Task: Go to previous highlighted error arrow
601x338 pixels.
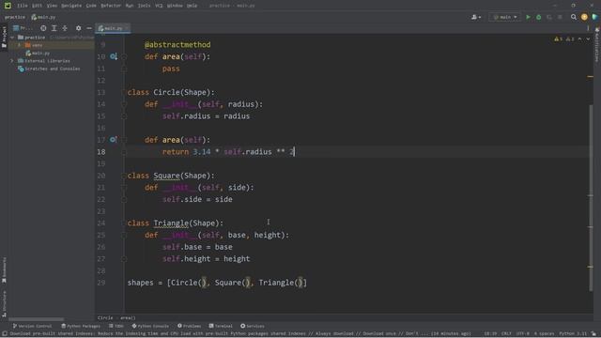Action: tap(580, 38)
